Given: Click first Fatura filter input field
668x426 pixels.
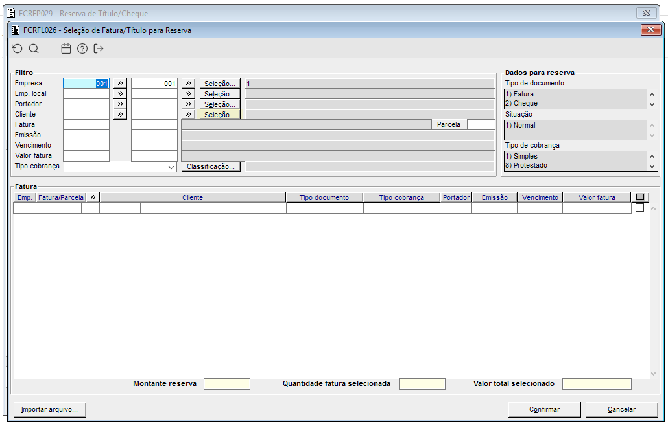Looking at the screenshot, I should pyautogui.click(x=86, y=124).
